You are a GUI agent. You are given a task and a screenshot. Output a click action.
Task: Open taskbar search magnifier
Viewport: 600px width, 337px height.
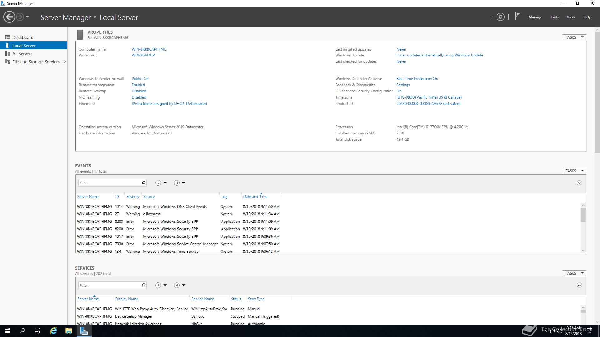pos(22,331)
